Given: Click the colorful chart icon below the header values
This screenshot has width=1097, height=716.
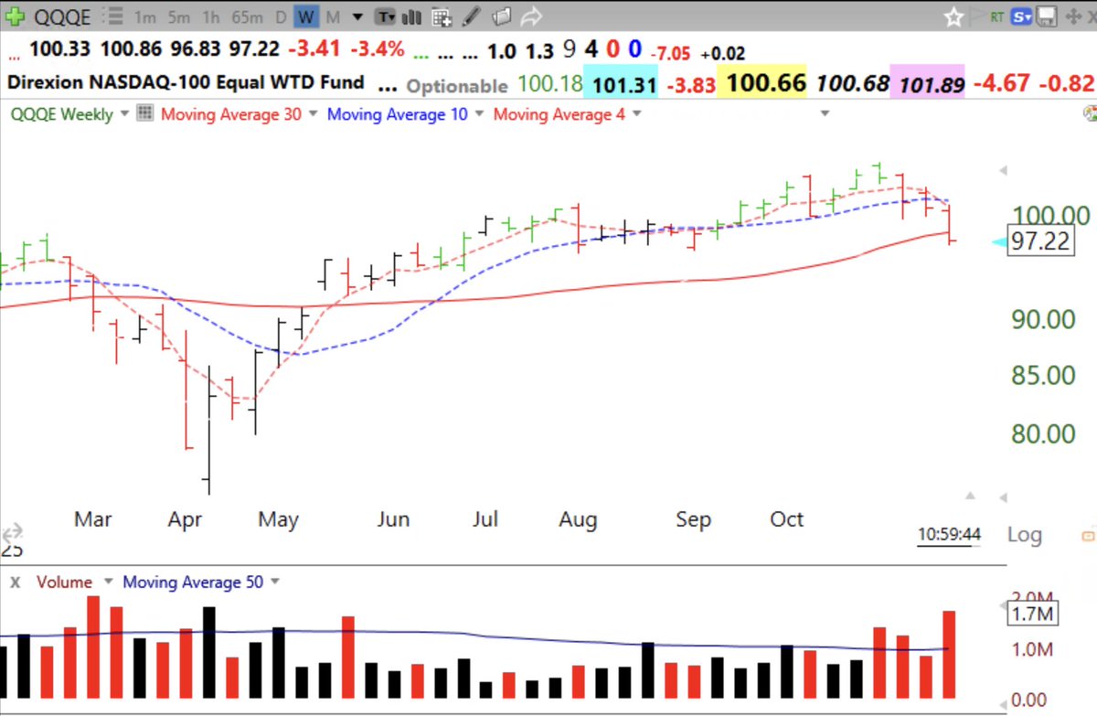Looking at the screenshot, I should click(x=1090, y=113).
